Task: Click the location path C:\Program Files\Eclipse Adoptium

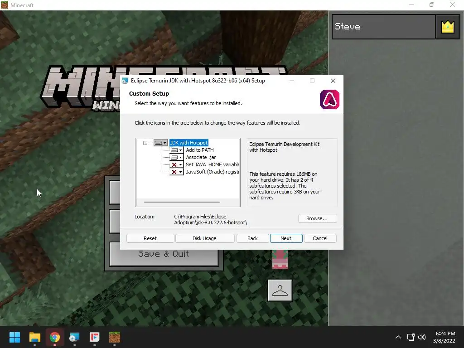Action: pyautogui.click(x=210, y=220)
